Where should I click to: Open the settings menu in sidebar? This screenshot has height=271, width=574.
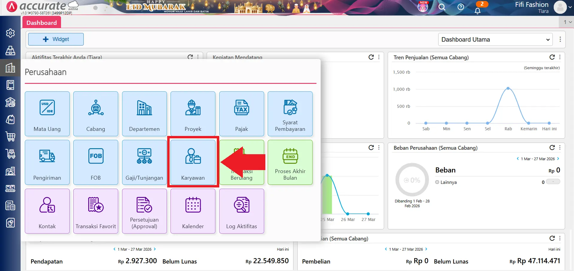10,33
